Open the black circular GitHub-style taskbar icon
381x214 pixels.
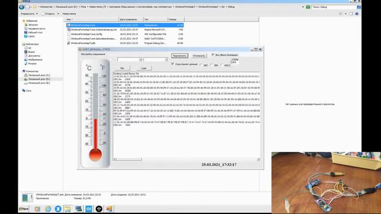pyautogui.click(x=99, y=209)
